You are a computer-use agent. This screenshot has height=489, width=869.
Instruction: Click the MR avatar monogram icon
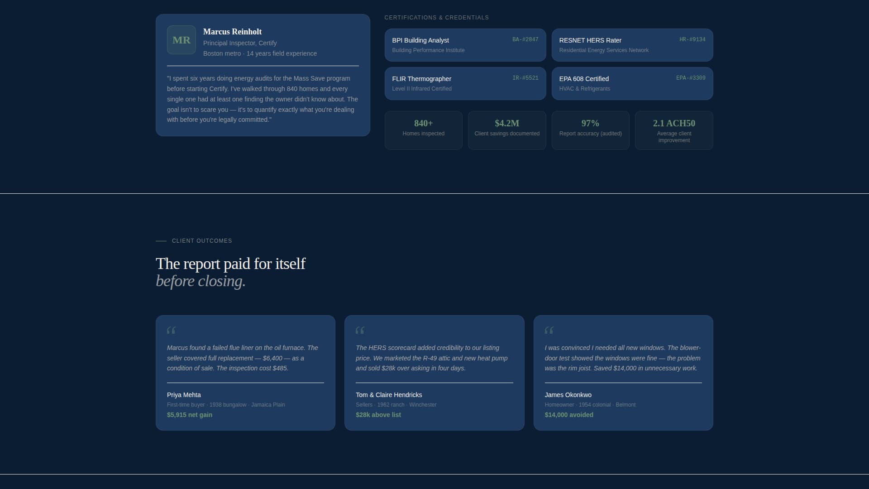(181, 40)
